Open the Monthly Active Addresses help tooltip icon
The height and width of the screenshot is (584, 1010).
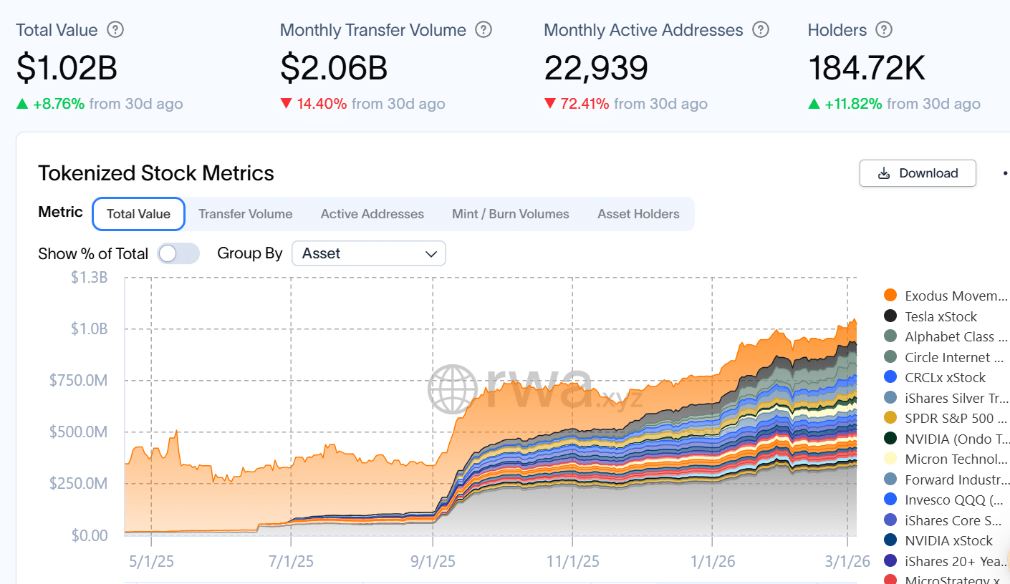click(761, 30)
